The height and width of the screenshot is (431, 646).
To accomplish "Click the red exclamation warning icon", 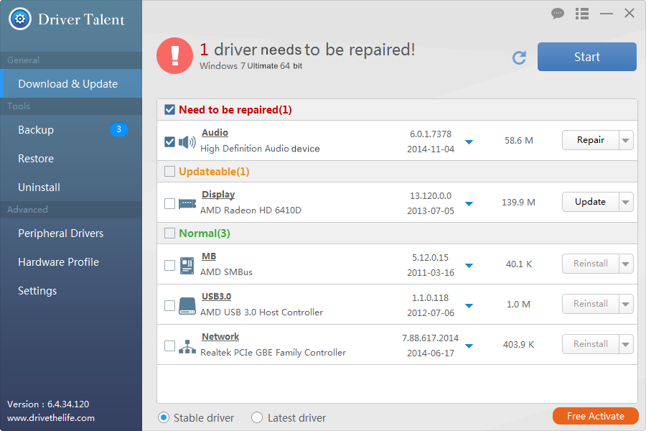I will click(174, 56).
